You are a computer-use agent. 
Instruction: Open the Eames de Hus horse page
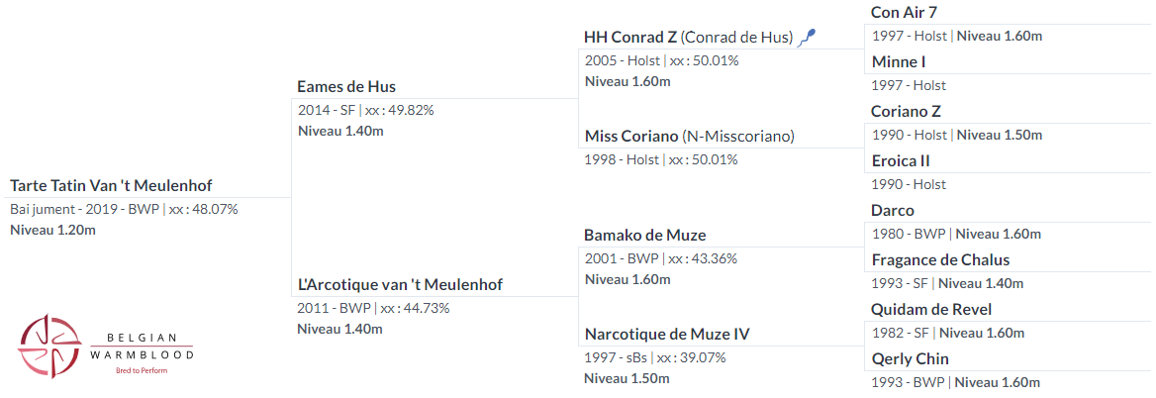pyautogui.click(x=346, y=87)
